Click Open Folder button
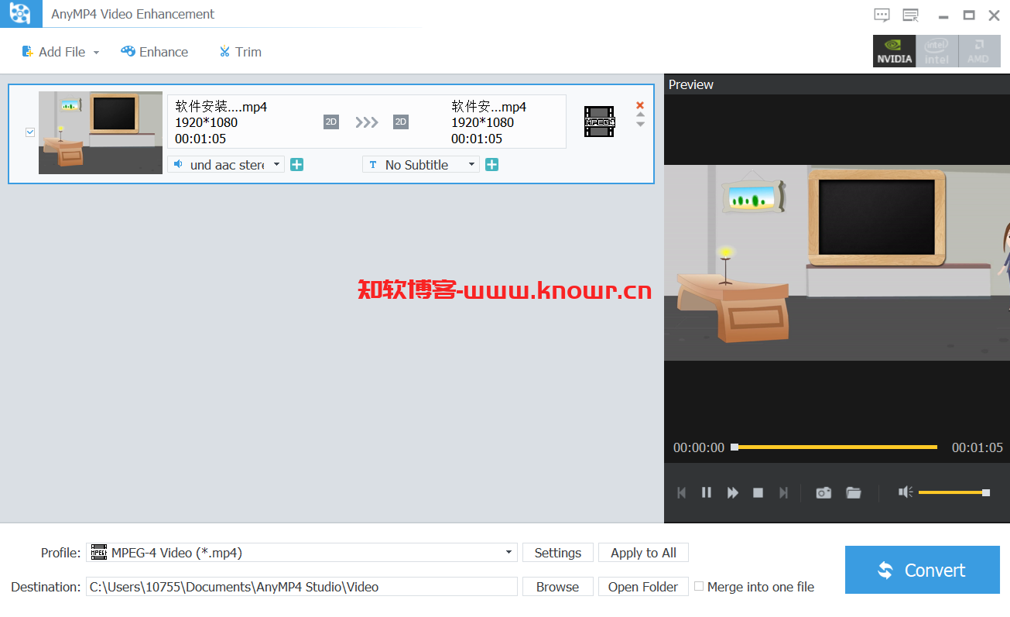Image resolution: width=1010 pixels, height=617 pixels. point(643,587)
